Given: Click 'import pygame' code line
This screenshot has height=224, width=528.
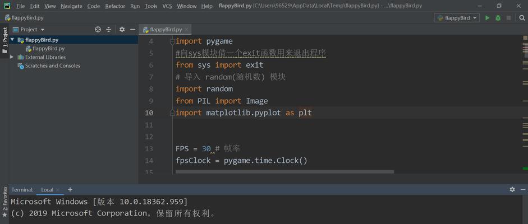Looking at the screenshot, I should [x=204, y=41].
